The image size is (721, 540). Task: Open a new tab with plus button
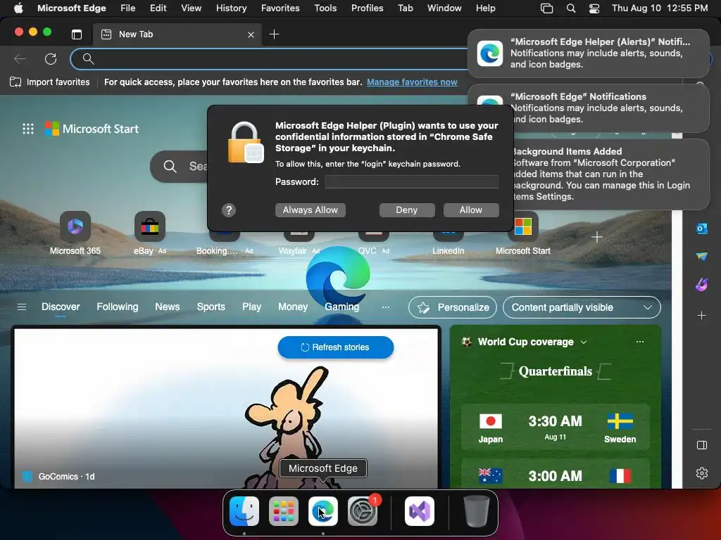tap(274, 34)
